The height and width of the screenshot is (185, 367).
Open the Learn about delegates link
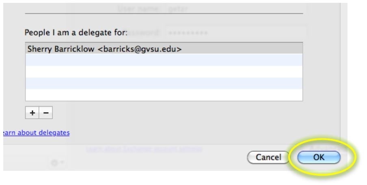pos(36,132)
